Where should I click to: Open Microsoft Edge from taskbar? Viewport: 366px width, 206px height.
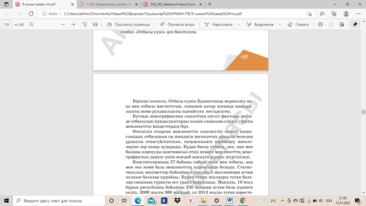click(138, 201)
